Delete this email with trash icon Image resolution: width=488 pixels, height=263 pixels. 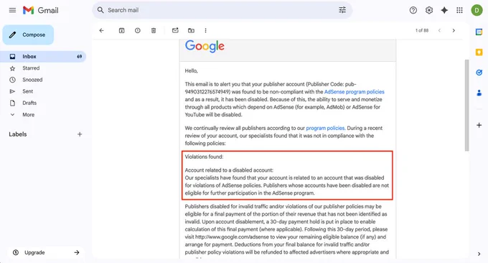pos(154,30)
